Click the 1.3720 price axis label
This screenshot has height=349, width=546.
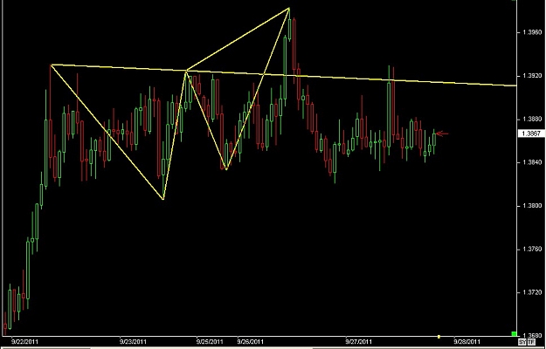click(531, 292)
